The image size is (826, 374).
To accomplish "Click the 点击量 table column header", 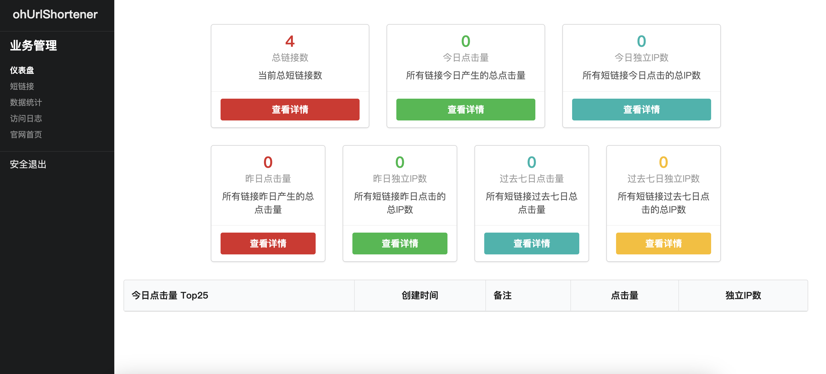I will (x=624, y=295).
